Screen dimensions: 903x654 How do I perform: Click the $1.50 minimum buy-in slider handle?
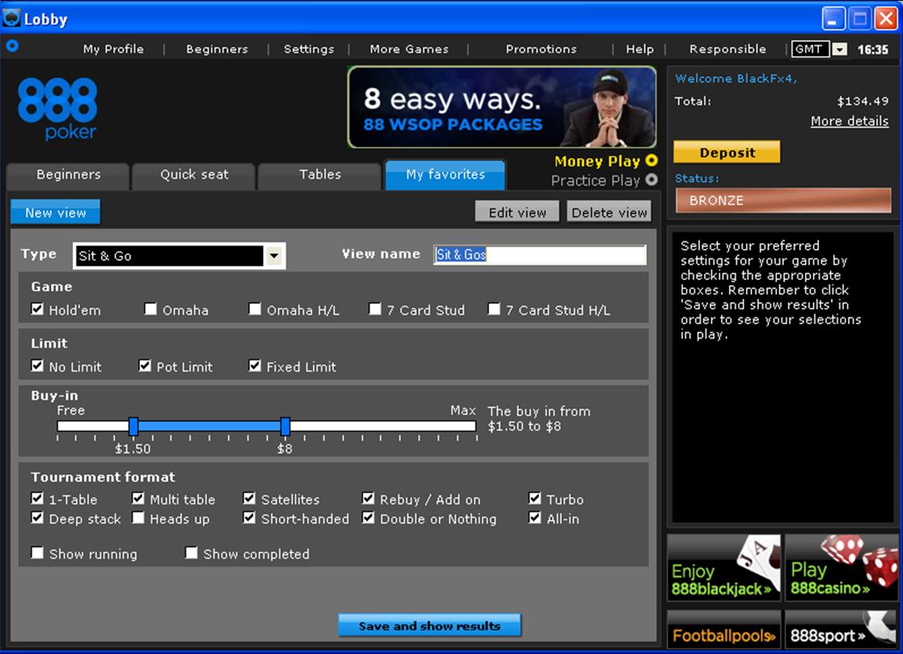[133, 426]
